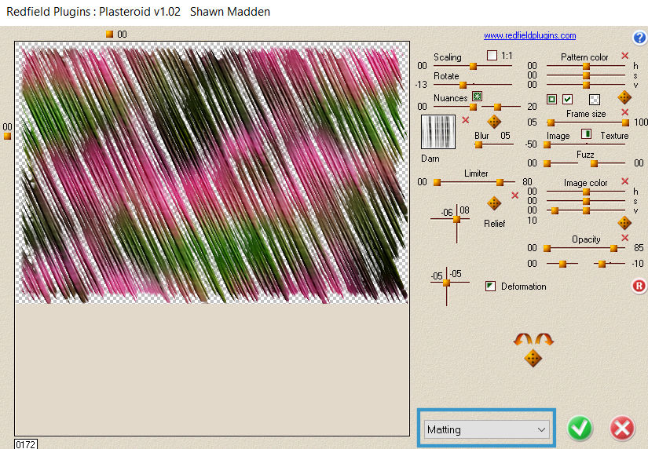The width and height of the screenshot is (648, 449).
Task: Visit www.redfieldplugins.com link
Action: point(530,35)
